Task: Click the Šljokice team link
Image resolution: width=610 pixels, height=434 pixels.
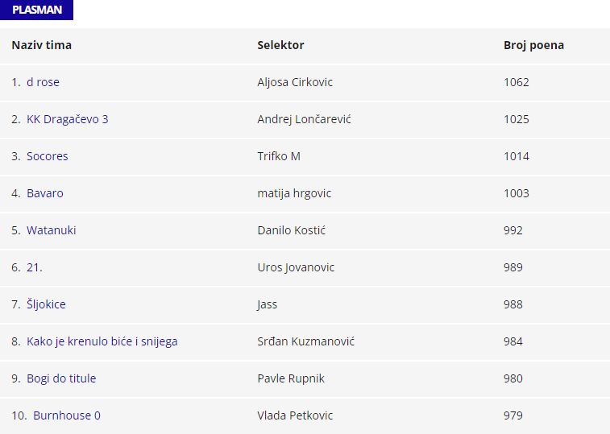Action: pyautogui.click(x=46, y=304)
